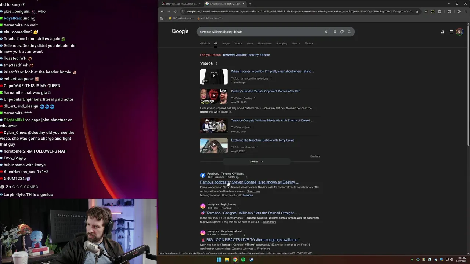
Task: Switch to the X 'Hasan Piker' tab
Action: [x=182, y=4]
